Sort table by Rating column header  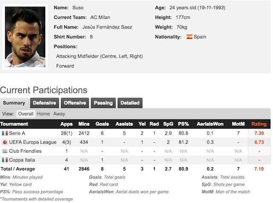(259, 124)
